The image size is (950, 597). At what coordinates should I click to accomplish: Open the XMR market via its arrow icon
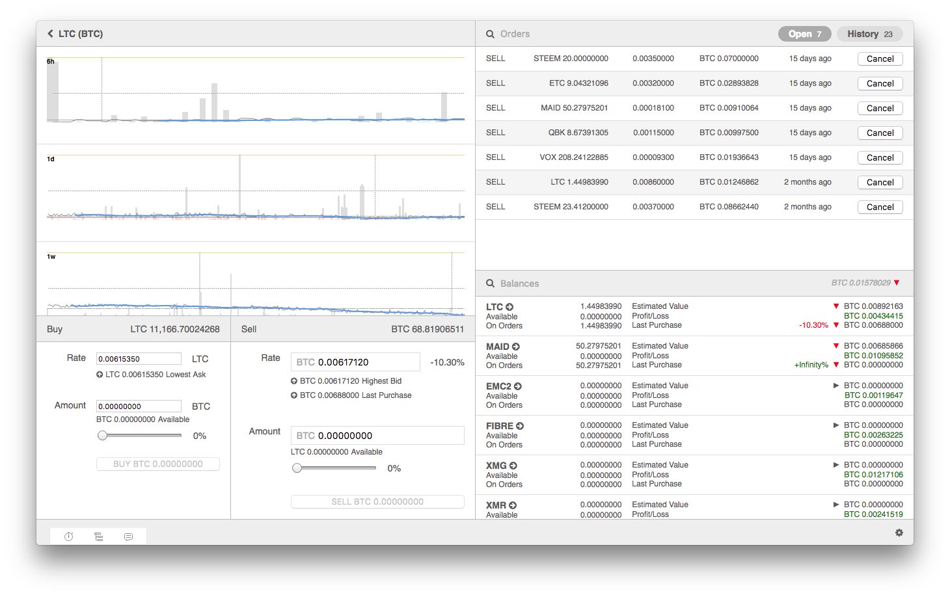pos(513,505)
